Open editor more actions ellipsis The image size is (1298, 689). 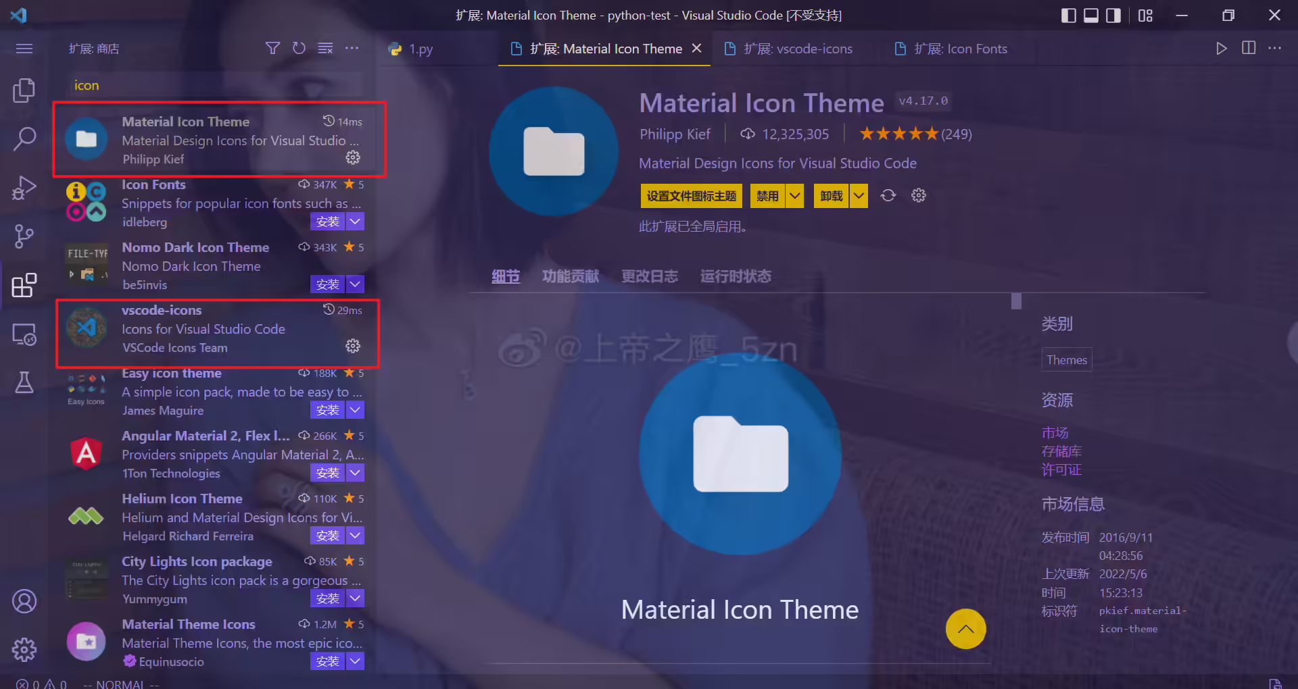point(1274,48)
